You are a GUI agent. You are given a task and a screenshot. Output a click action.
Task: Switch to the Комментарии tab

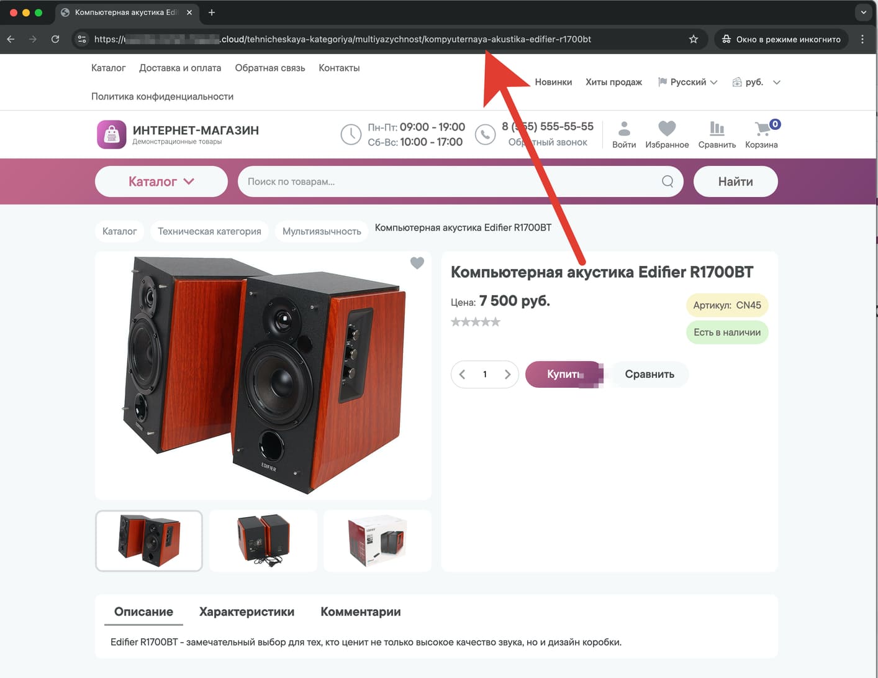pos(360,612)
